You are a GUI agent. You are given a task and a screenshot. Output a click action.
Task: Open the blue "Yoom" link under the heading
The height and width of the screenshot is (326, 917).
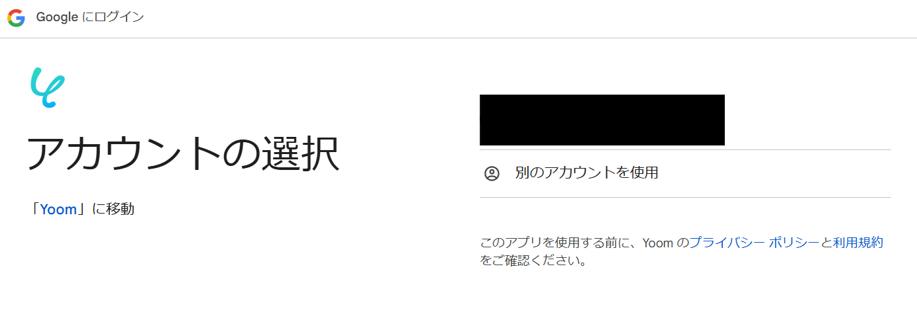coord(58,210)
